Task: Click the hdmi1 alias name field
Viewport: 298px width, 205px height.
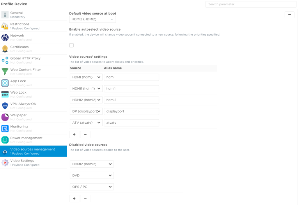Action: [x=131, y=89]
